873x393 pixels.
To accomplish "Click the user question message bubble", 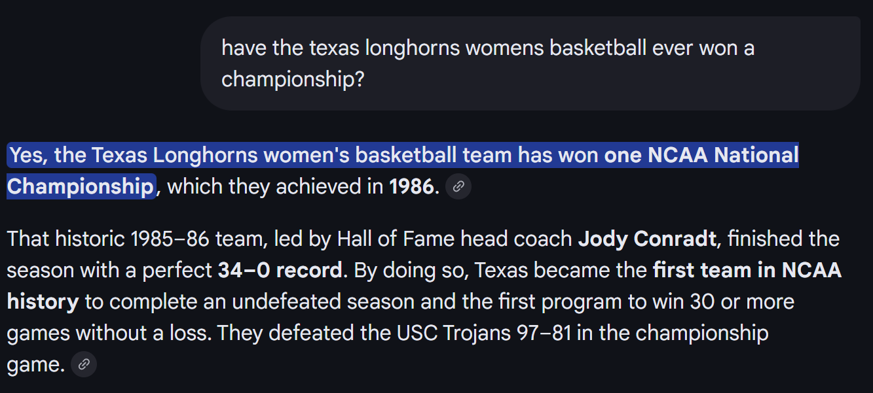I will (529, 63).
